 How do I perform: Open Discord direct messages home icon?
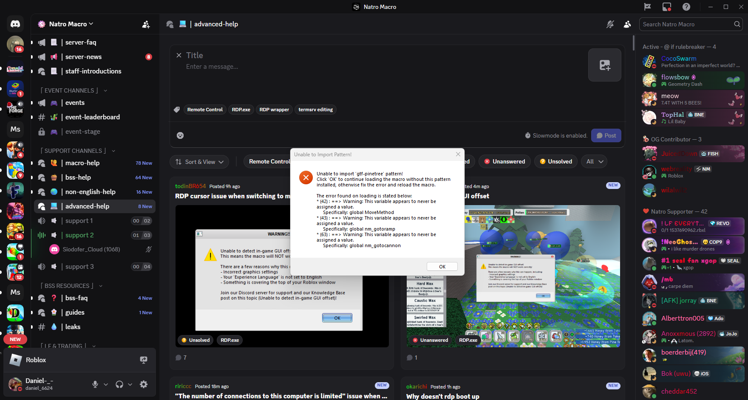tap(15, 24)
